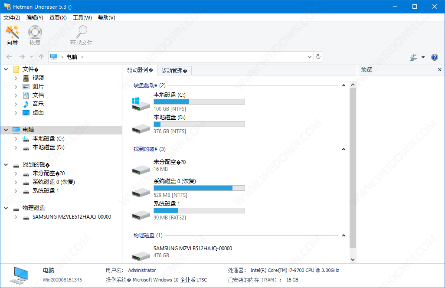Image resolution: width=445 pixels, height=288 pixels.
Task: Click the 系统磁盘 1 FAT32 disk icon in main pane
Action: coord(141,215)
